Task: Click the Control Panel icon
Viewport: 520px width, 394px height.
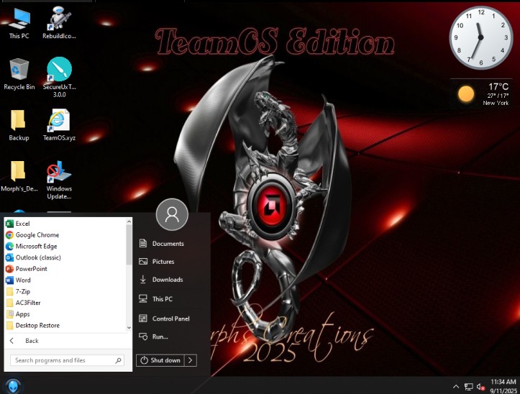Action: click(x=143, y=319)
